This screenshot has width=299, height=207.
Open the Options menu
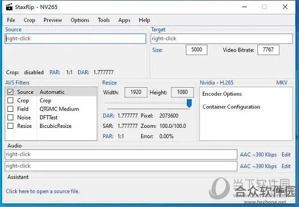coord(80,20)
